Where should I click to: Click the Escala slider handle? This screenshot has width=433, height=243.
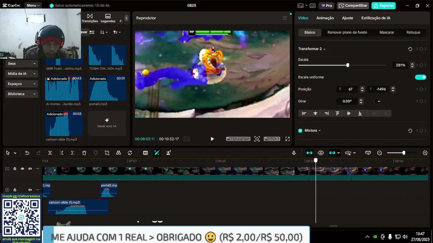pos(348,65)
